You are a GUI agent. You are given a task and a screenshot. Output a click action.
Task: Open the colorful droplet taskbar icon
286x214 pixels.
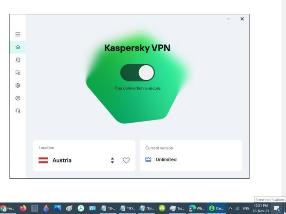point(46,208)
